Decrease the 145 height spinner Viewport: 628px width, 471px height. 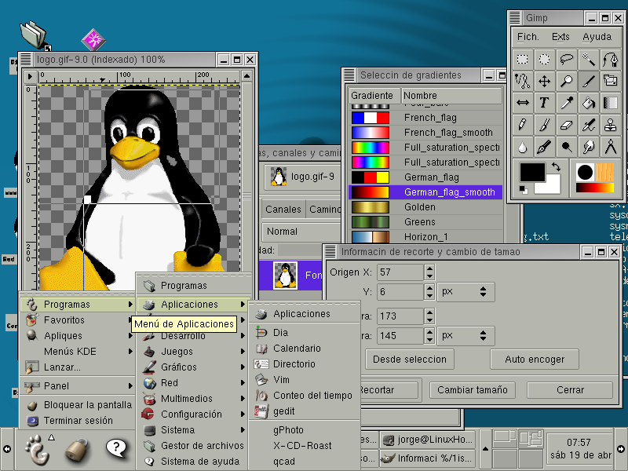point(429,340)
